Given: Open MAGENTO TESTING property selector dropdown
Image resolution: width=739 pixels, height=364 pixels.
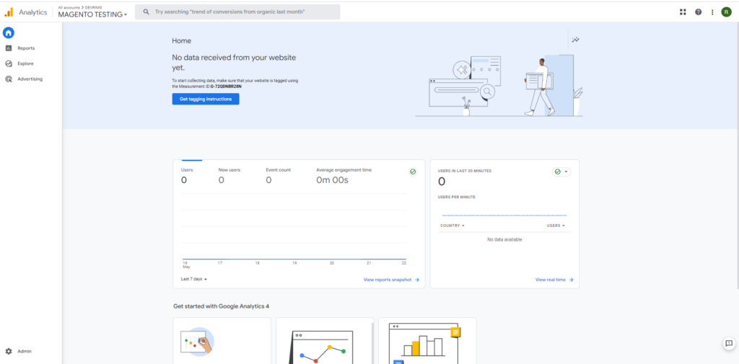Looking at the screenshot, I should (93, 14).
